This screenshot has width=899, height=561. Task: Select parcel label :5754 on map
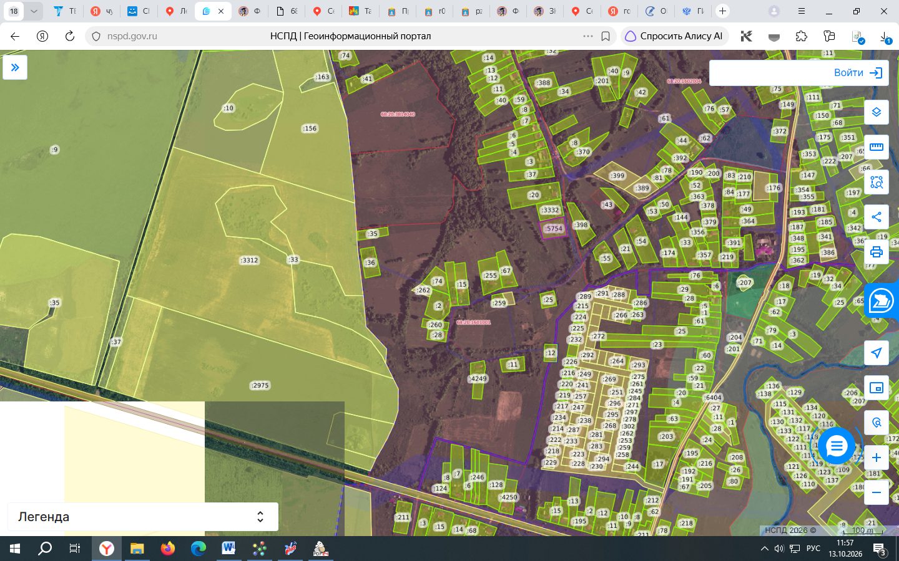(x=553, y=229)
